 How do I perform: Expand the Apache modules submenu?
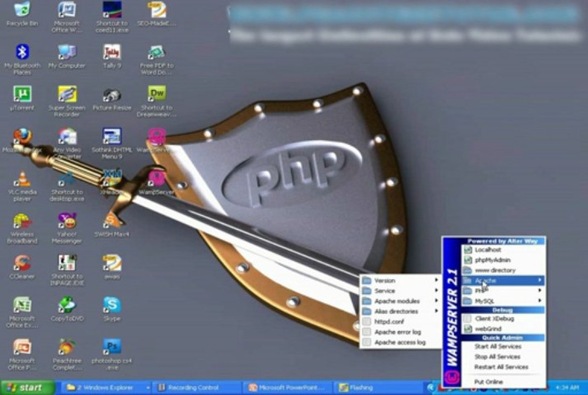[x=400, y=301]
